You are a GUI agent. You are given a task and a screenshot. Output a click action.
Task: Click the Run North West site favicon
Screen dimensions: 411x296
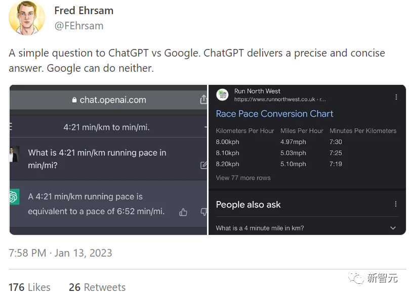point(222,95)
